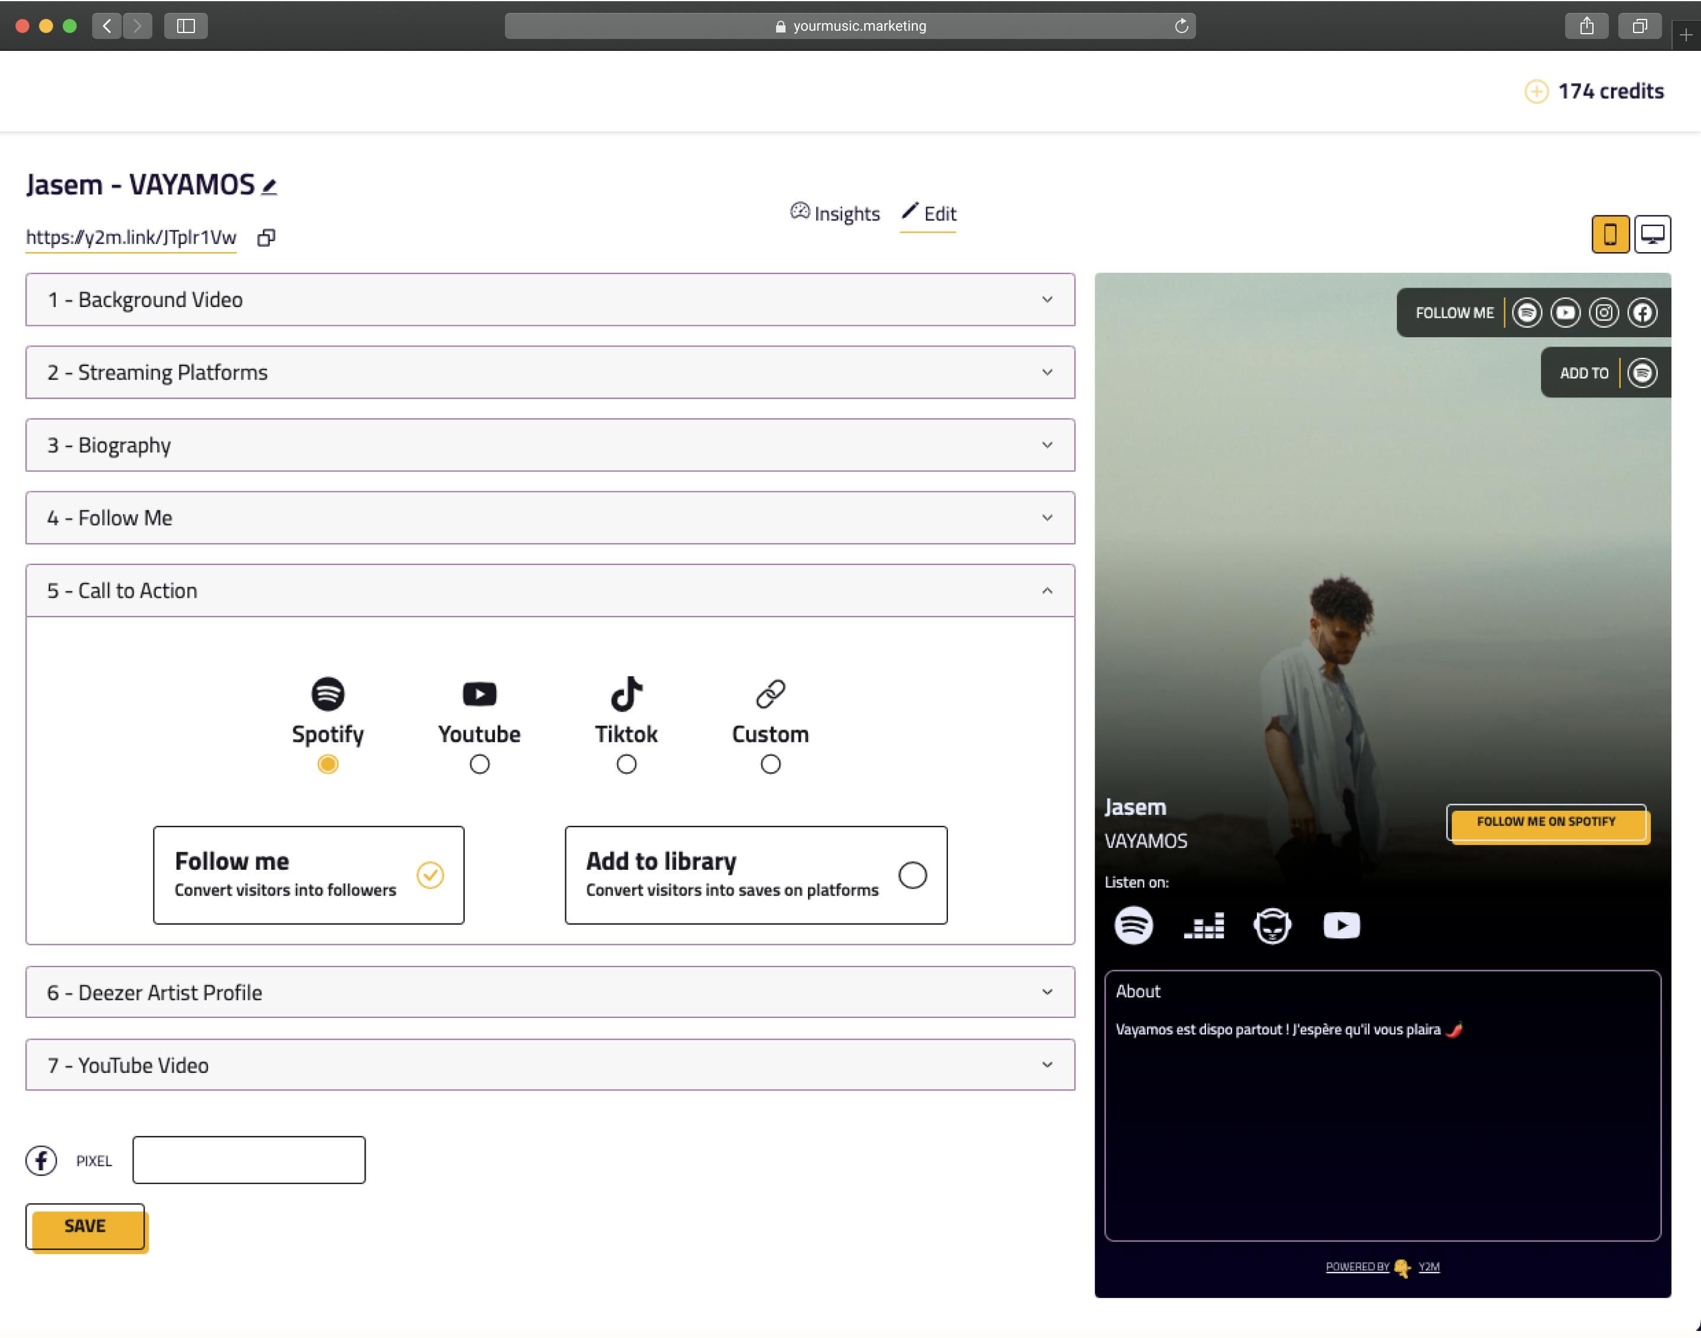Image resolution: width=1701 pixels, height=1338 pixels.
Task: Expand the 7 - YouTube Video section
Action: [x=550, y=1065]
